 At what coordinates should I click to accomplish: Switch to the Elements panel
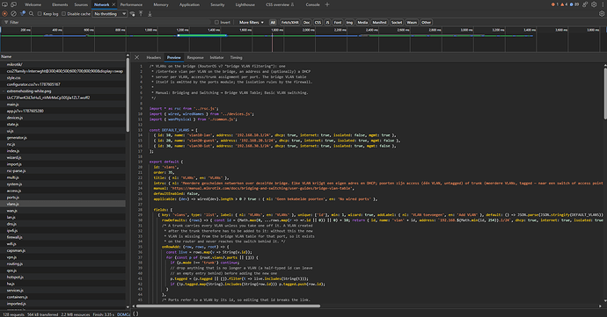click(60, 4)
